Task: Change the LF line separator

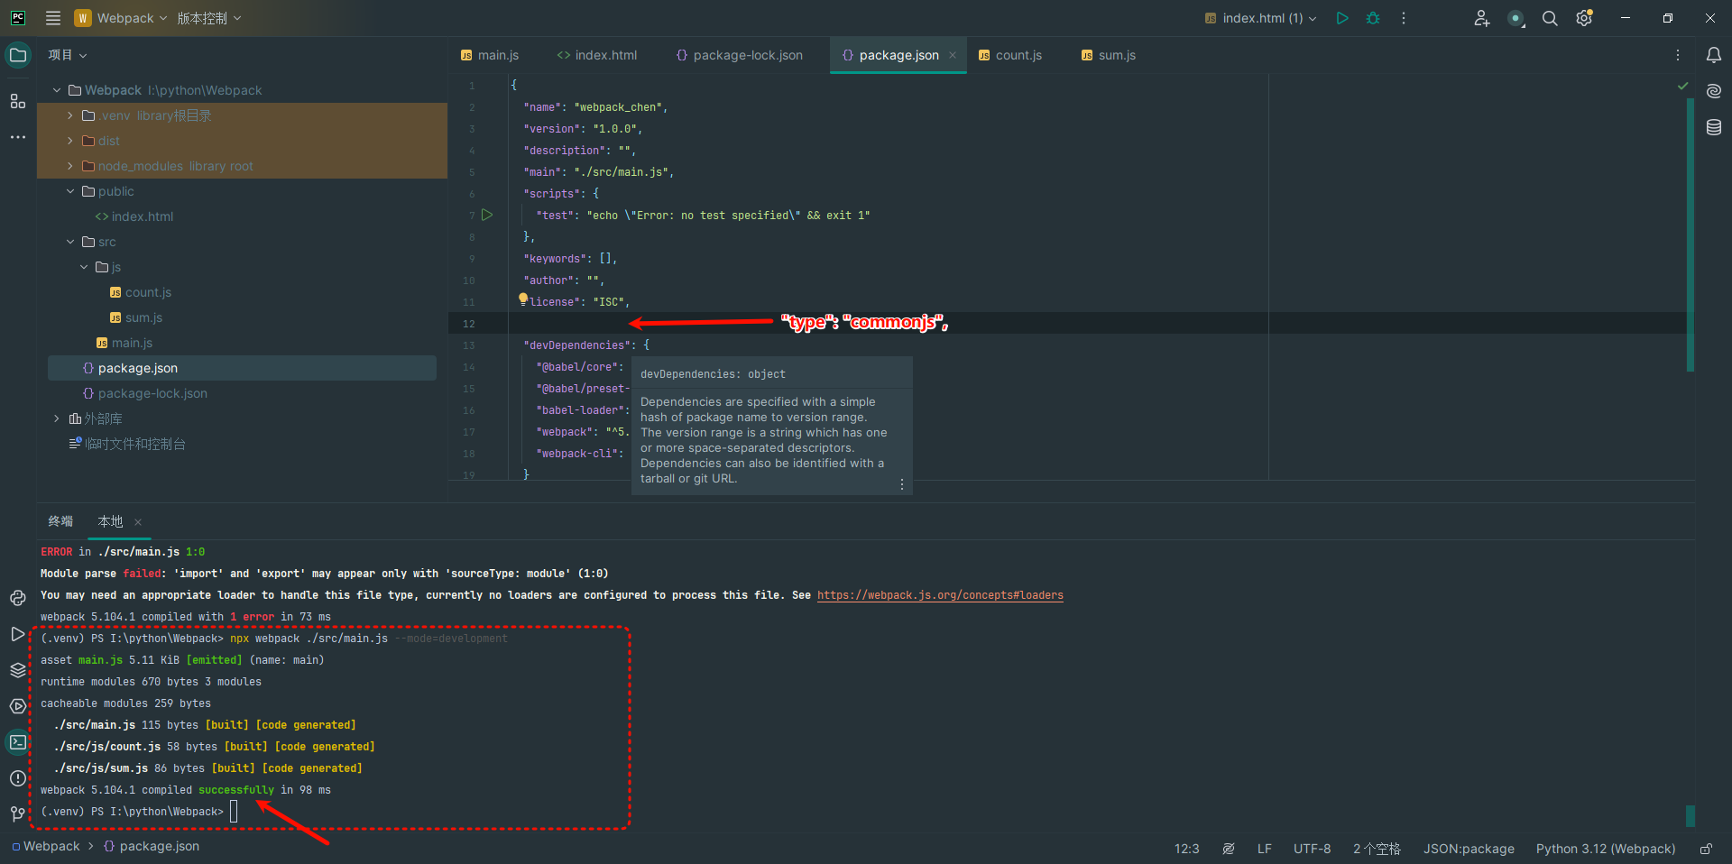Action: (x=1265, y=849)
